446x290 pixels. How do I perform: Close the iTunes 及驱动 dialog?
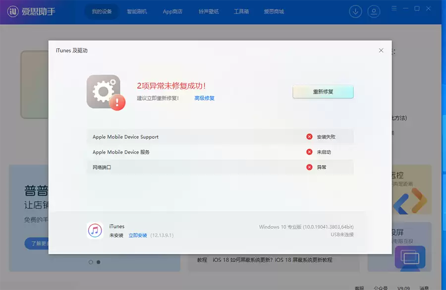click(381, 51)
